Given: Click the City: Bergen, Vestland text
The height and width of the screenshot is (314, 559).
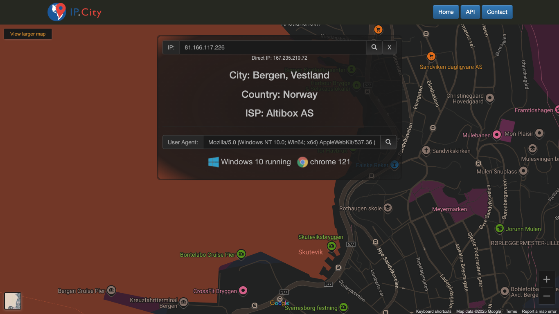Looking at the screenshot, I should pyautogui.click(x=279, y=75).
